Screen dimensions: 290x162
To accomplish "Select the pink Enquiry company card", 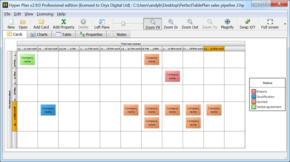I will 172,76.
